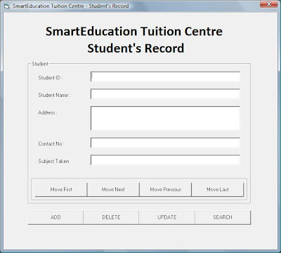Jump to last record with Move Last
The image size is (281, 253).
(218, 189)
